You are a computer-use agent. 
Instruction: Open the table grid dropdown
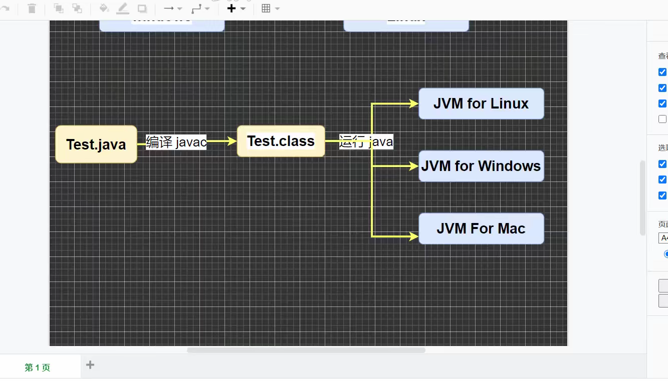(271, 8)
